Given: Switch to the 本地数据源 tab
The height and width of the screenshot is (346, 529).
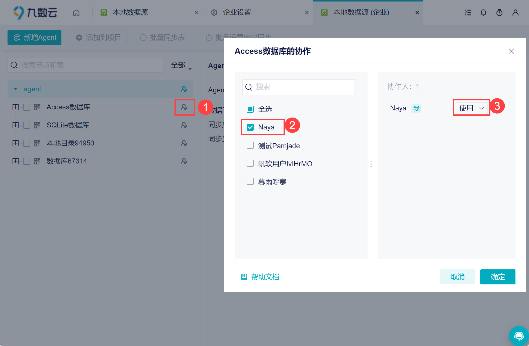Looking at the screenshot, I should [130, 13].
